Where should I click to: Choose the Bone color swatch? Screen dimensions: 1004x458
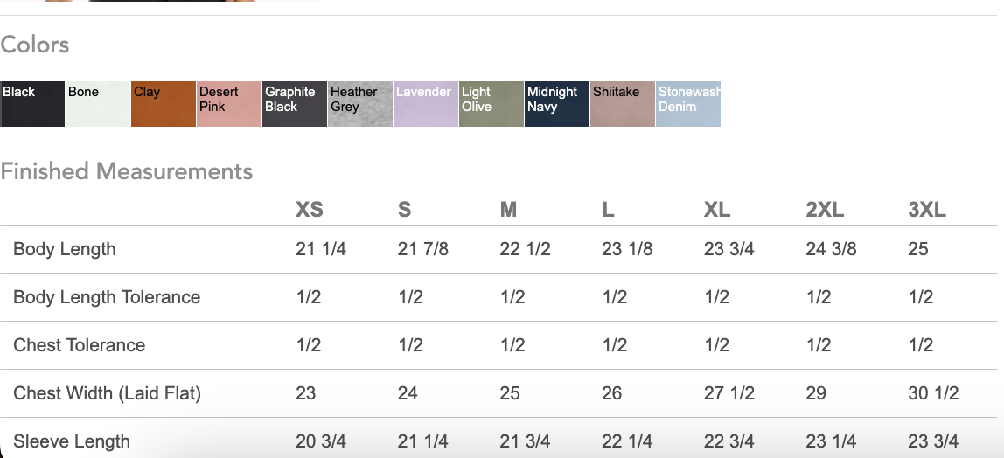pyautogui.click(x=98, y=104)
